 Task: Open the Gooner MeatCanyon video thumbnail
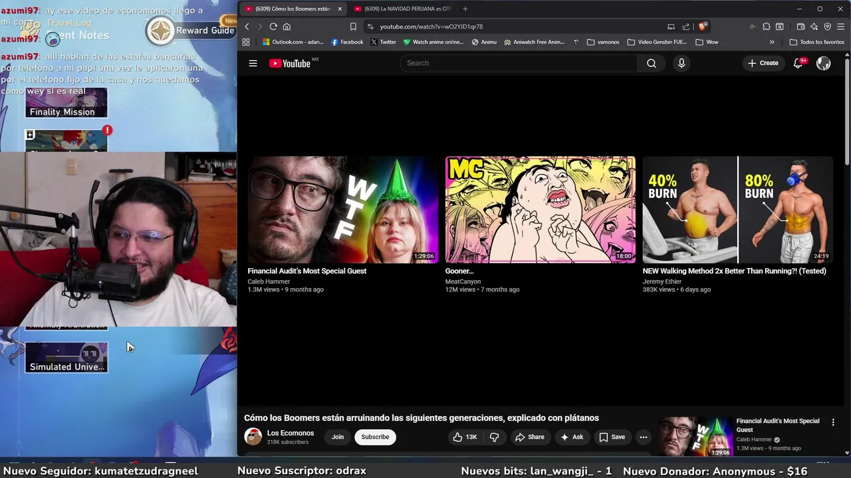(540, 210)
